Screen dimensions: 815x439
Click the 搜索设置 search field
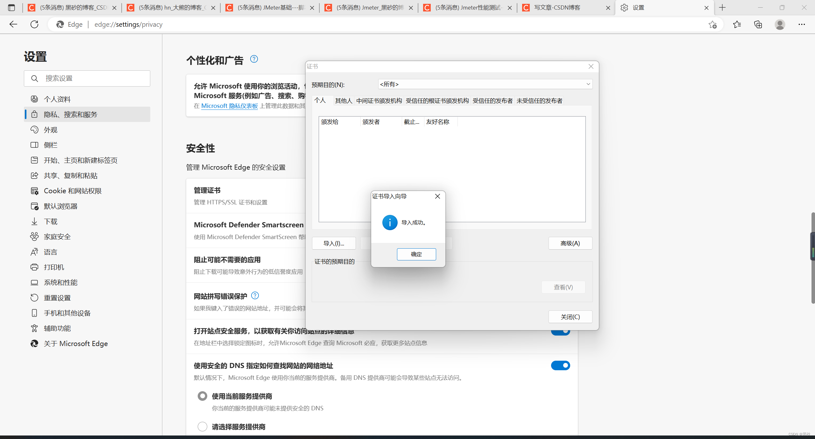pos(87,78)
